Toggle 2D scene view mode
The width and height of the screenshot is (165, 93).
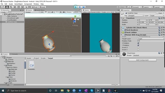coord(42,12)
